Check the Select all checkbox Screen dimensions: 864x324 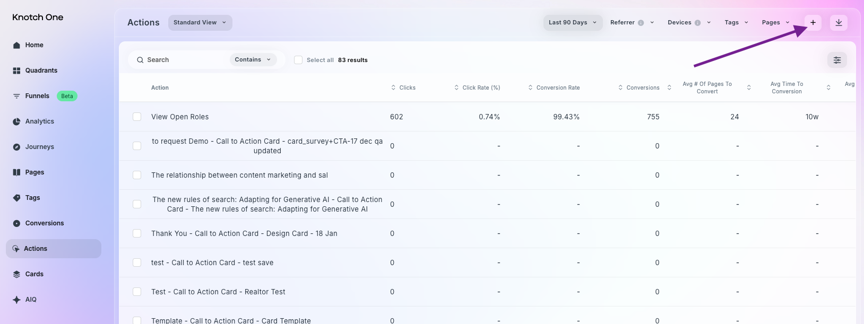(298, 60)
